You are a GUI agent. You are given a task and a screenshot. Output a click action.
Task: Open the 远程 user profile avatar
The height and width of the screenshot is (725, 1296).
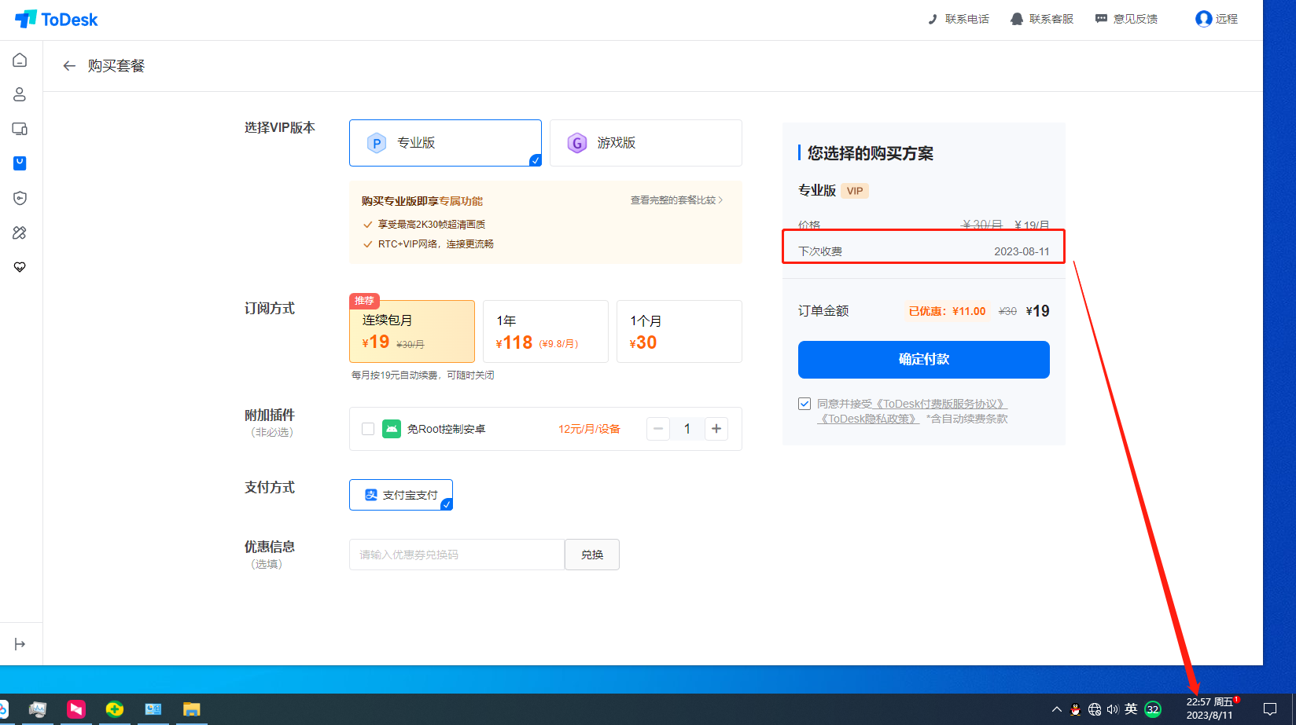point(1203,19)
